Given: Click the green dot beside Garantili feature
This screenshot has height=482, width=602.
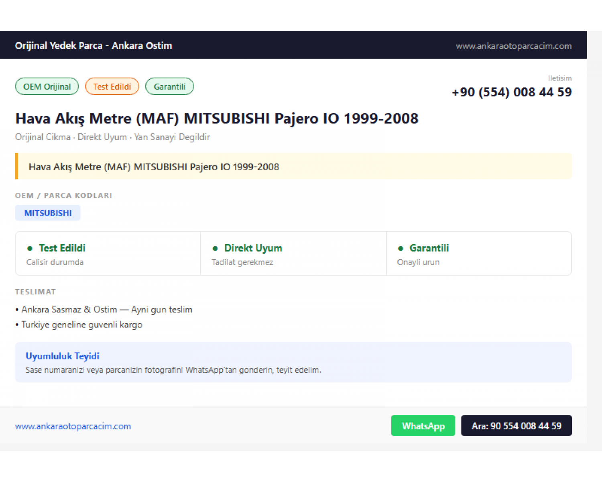Looking at the screenshot, I should coord(401,248).
